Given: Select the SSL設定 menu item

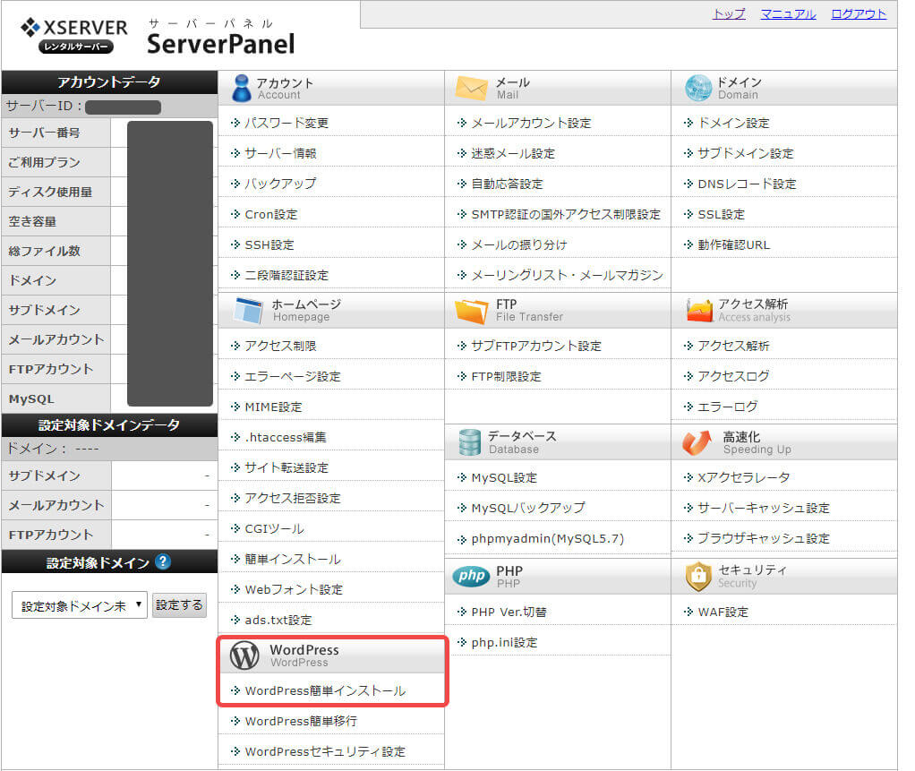Looking at the screenshot, I should pos(721,214).
